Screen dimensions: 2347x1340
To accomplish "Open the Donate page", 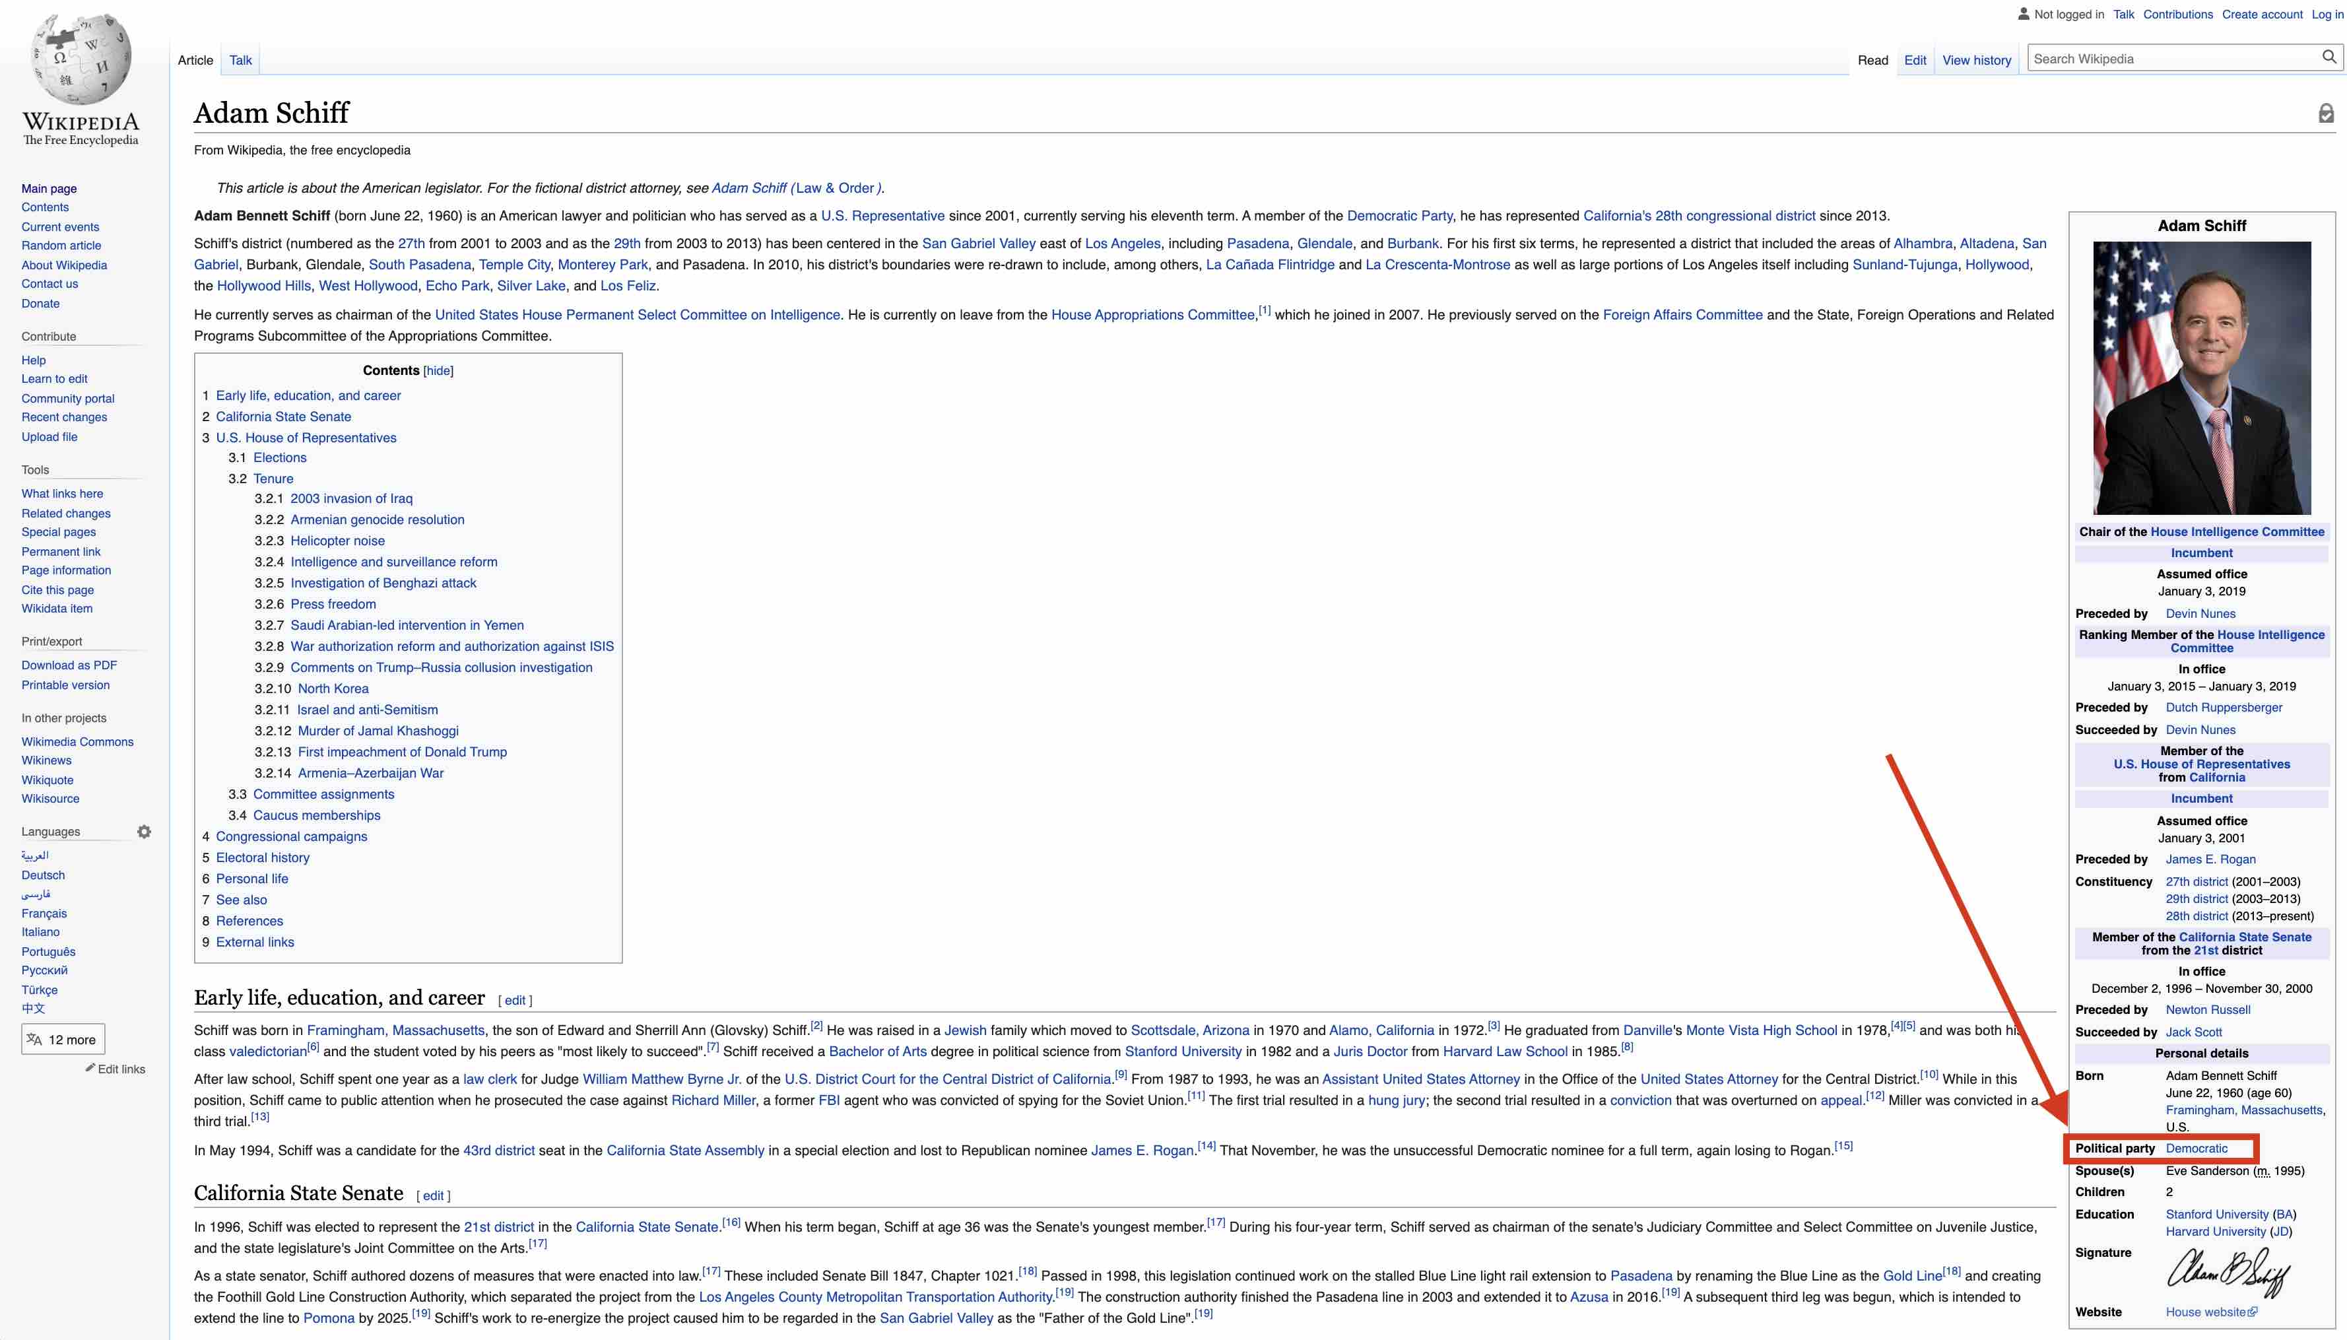I will tap(40, 303).
